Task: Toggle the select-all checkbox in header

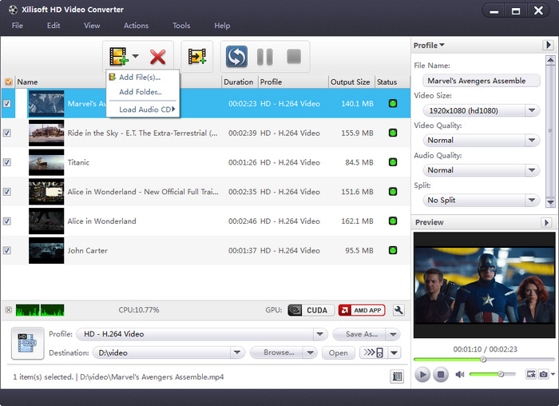Action: [x=8, y=82]
